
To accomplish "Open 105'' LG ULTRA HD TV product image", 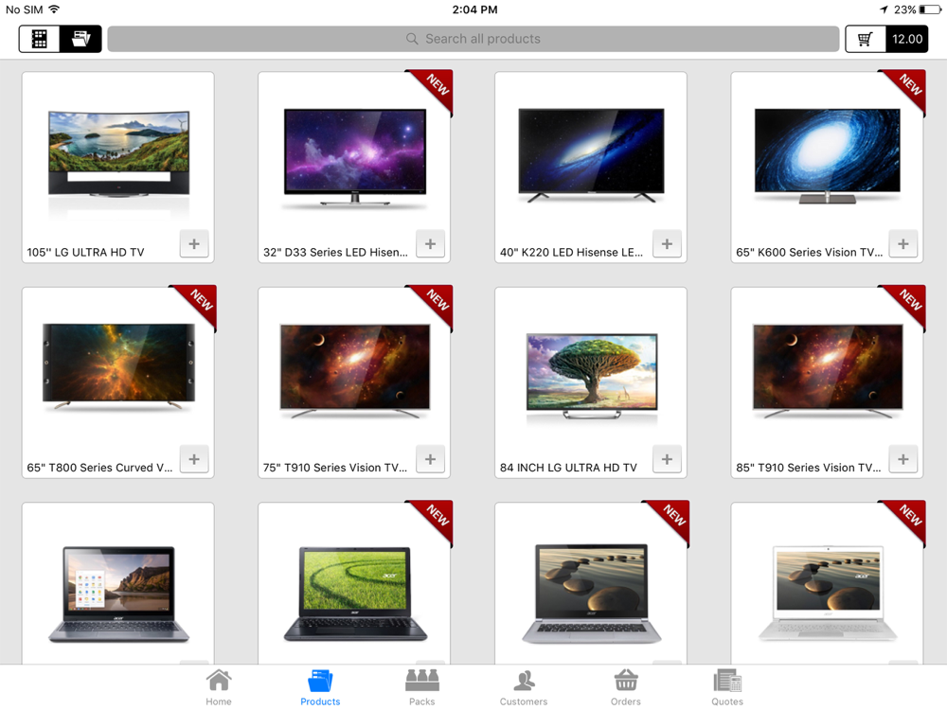I will point(118,154).
